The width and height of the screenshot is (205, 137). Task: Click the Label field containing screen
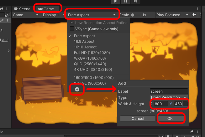point(169,91)
